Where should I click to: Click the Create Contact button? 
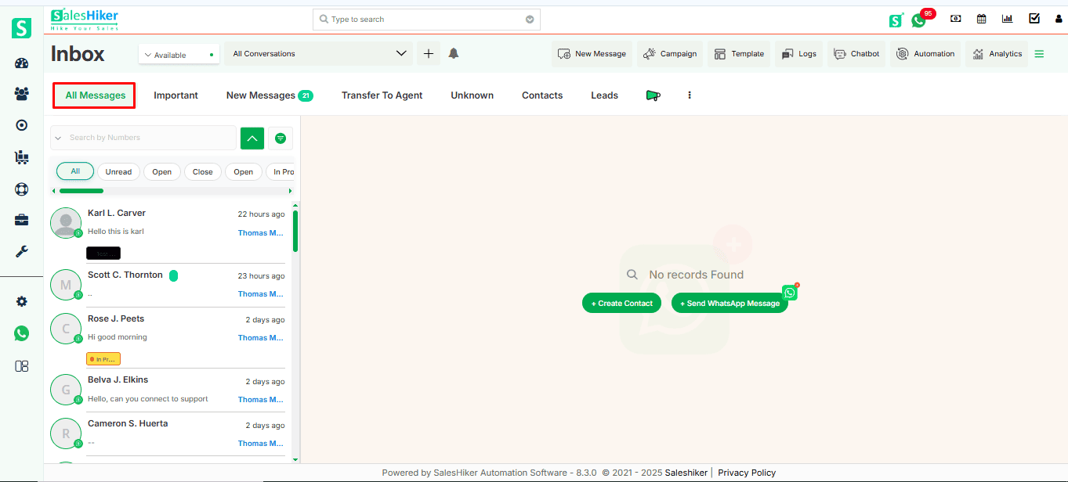[x=621, y=304]
